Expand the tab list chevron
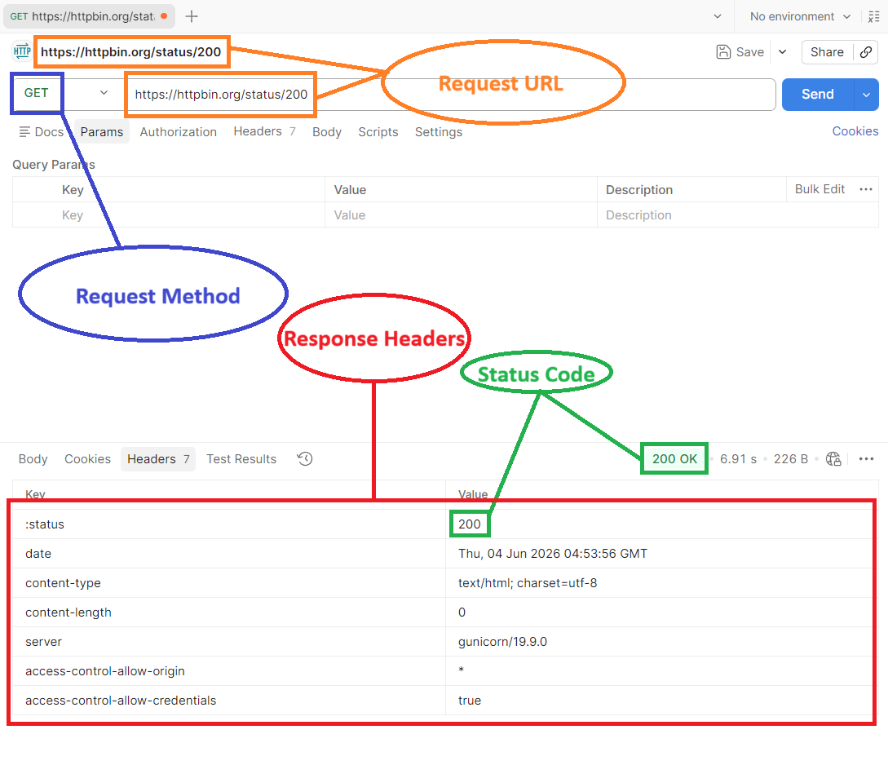The image size is (888, 765). (718, 16)
